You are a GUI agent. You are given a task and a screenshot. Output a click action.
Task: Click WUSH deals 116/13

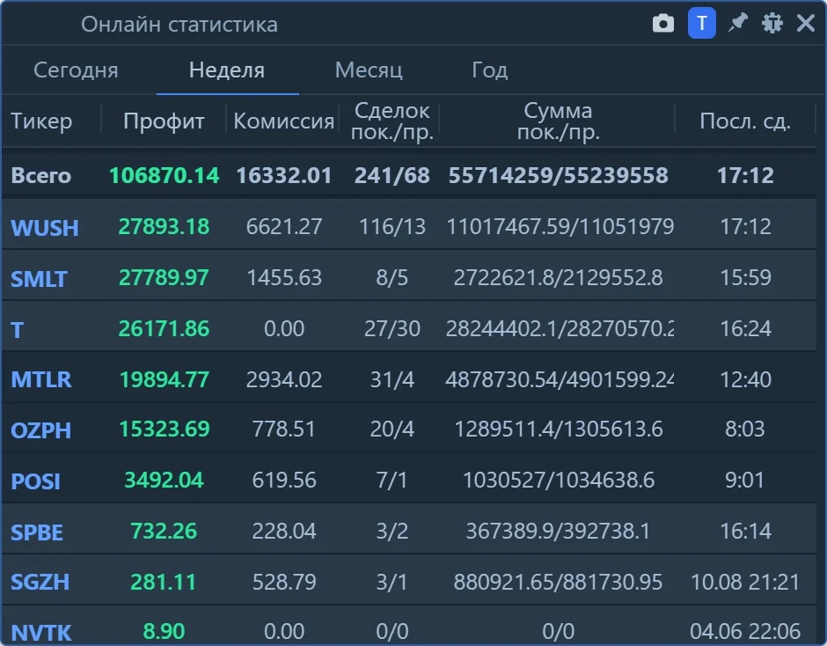[392, 226]
